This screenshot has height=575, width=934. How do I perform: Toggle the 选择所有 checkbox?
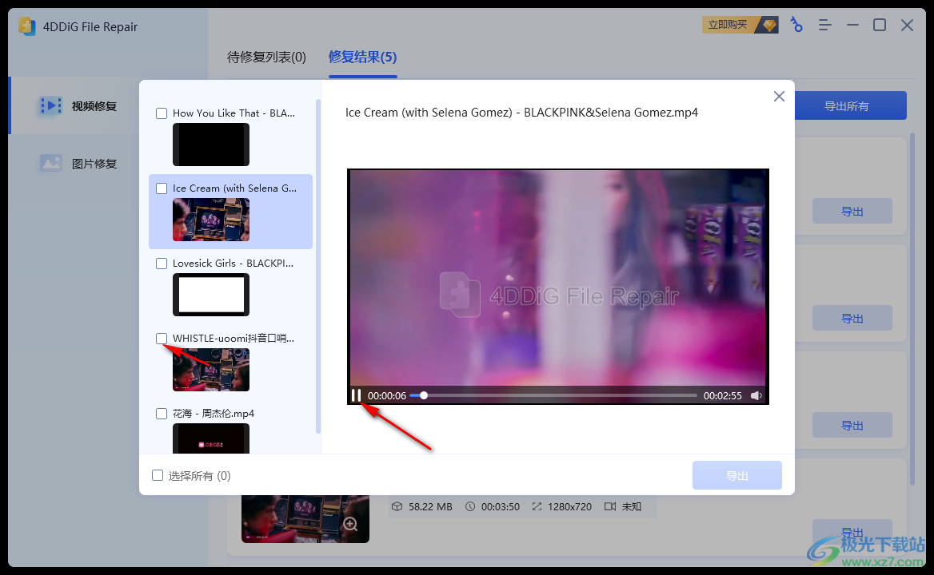(x=158, y=475)
